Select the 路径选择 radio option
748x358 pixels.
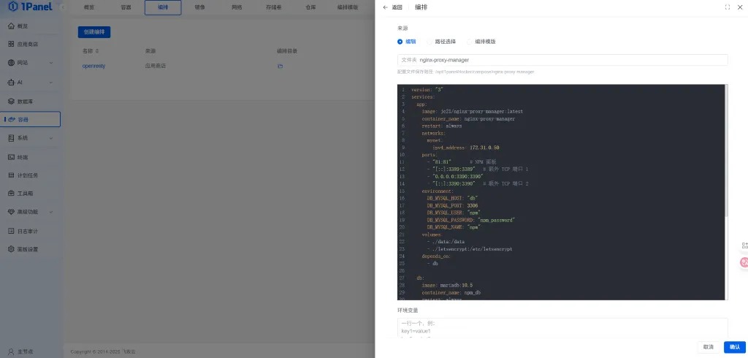[x=441, y=42]
